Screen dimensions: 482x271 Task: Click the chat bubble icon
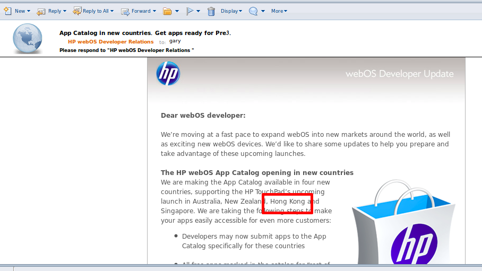(253, 11)
